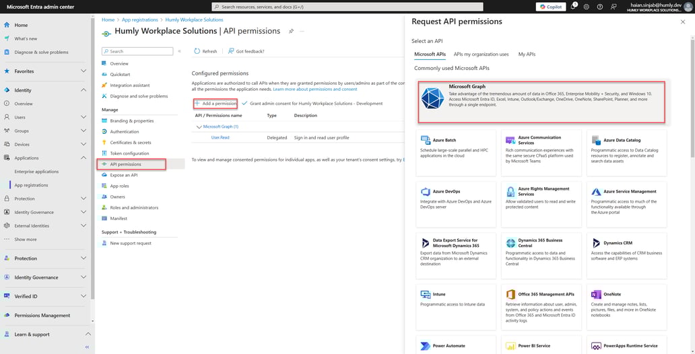Image resolution: width=695 pixels, height=354 pixels.
Task: Switch to the My APIs tab
Action: point(527,54)
